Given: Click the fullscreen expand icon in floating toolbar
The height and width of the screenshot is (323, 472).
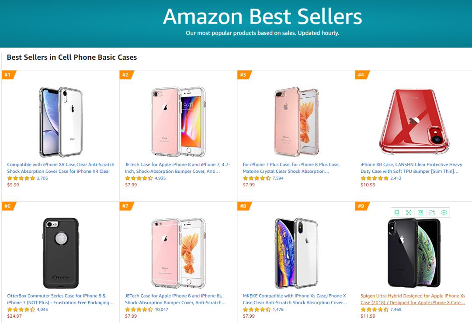Looking at the screenshot, I should 409,213.
